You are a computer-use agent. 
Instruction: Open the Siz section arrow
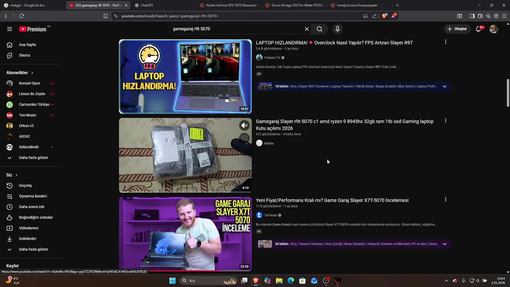coord(16,175)
